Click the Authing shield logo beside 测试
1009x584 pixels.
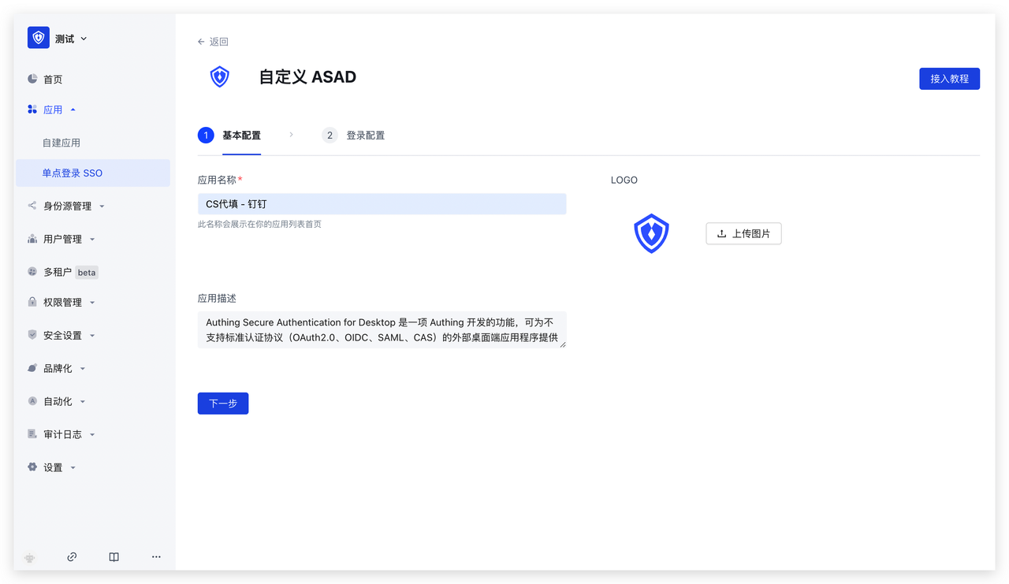(39, 38)
